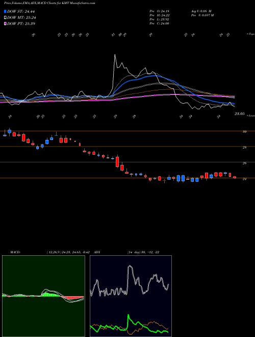Click the 23.05 low price label
255x337 pixels.
[x=239, y=114]
